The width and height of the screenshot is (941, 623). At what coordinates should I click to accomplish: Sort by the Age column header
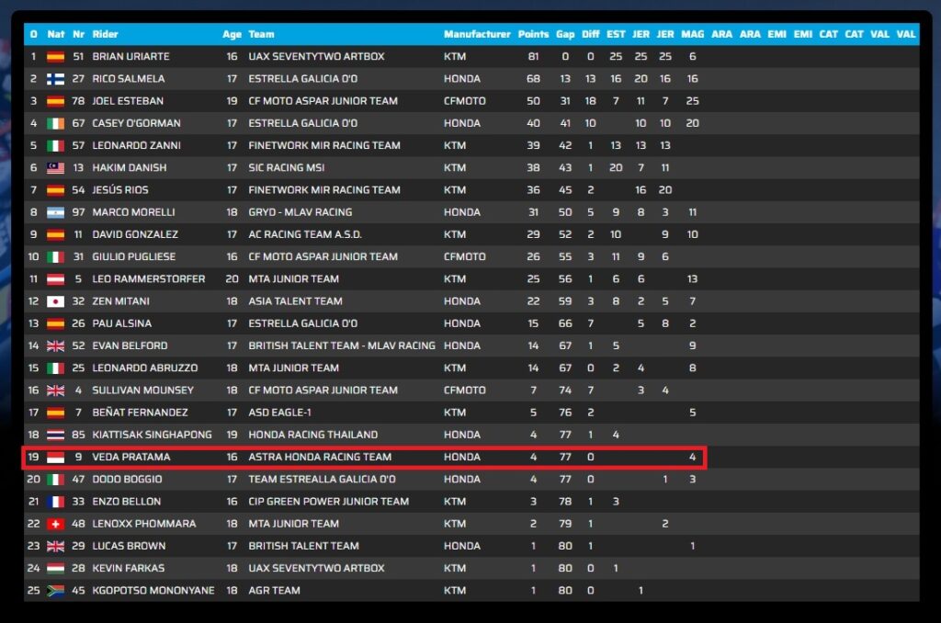[232, 34]
